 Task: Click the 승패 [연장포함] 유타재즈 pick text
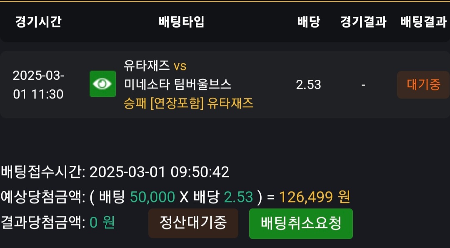(x=188, y=103)
